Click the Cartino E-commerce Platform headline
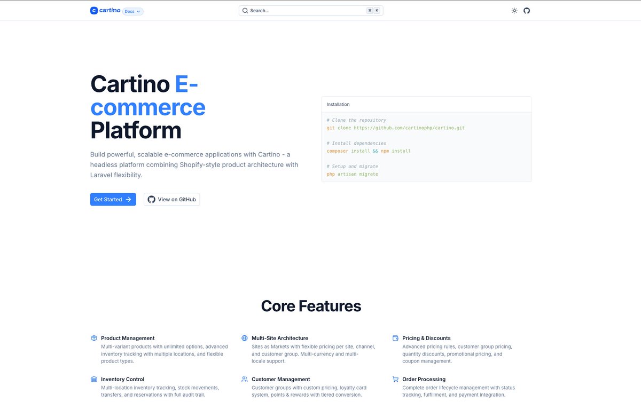Screen dimensions: 641x409 pyautogui.click(x=148, y=107)
